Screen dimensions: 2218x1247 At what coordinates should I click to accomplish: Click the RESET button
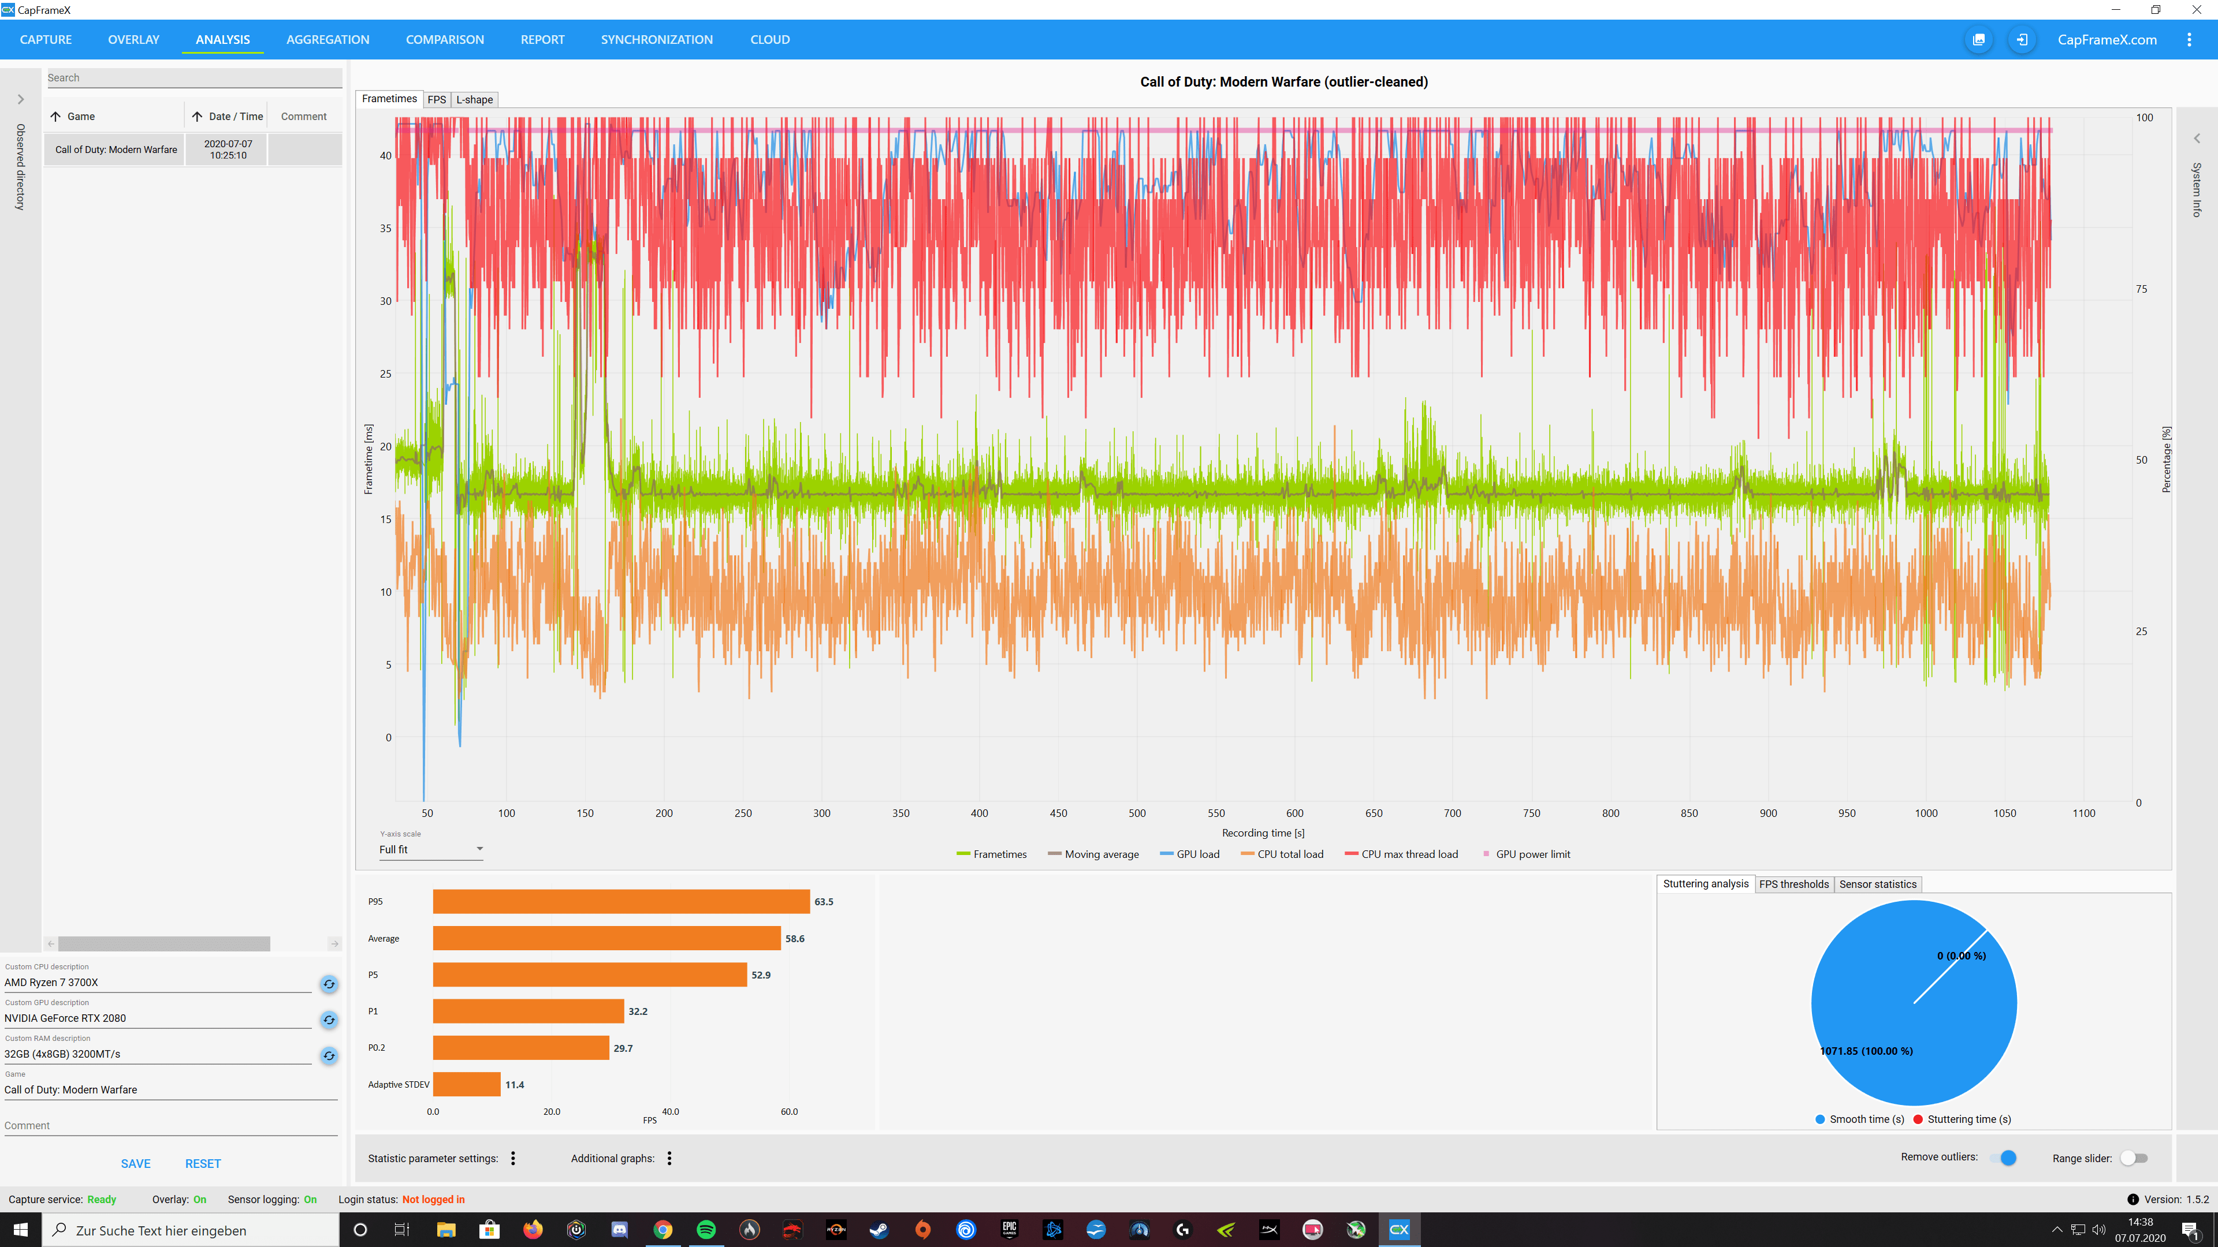click(202, 1163)
